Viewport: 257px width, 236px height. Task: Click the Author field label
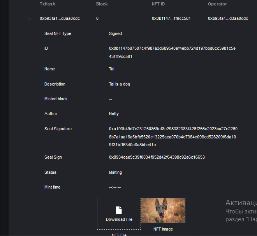tap(51, 114)
